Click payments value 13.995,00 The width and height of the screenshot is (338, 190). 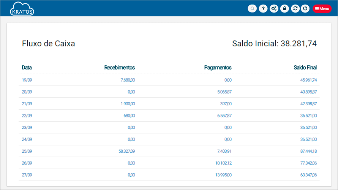pos(224,175)
